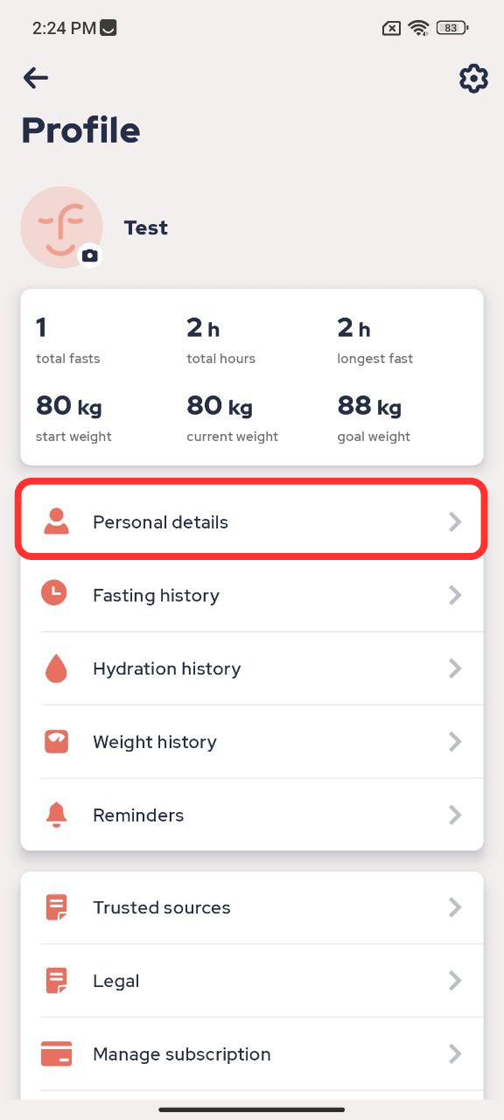Tap the Reminders bell icon
Screen dimensions: 504x1120
coord(56,815)
